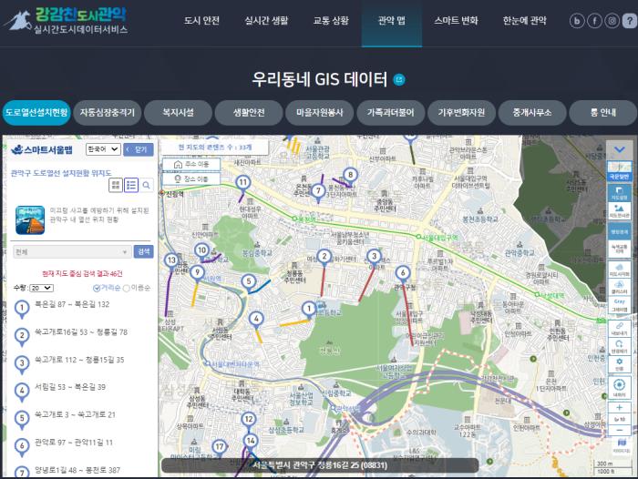Zoom in with the plus map button

[619, 407]
